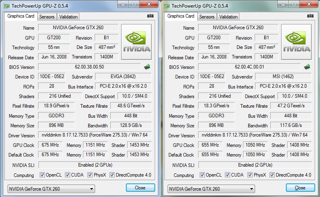320x197 pixels.
Task: Open GPU selection dropdown in left window
Action: click(x=51, y=189)
